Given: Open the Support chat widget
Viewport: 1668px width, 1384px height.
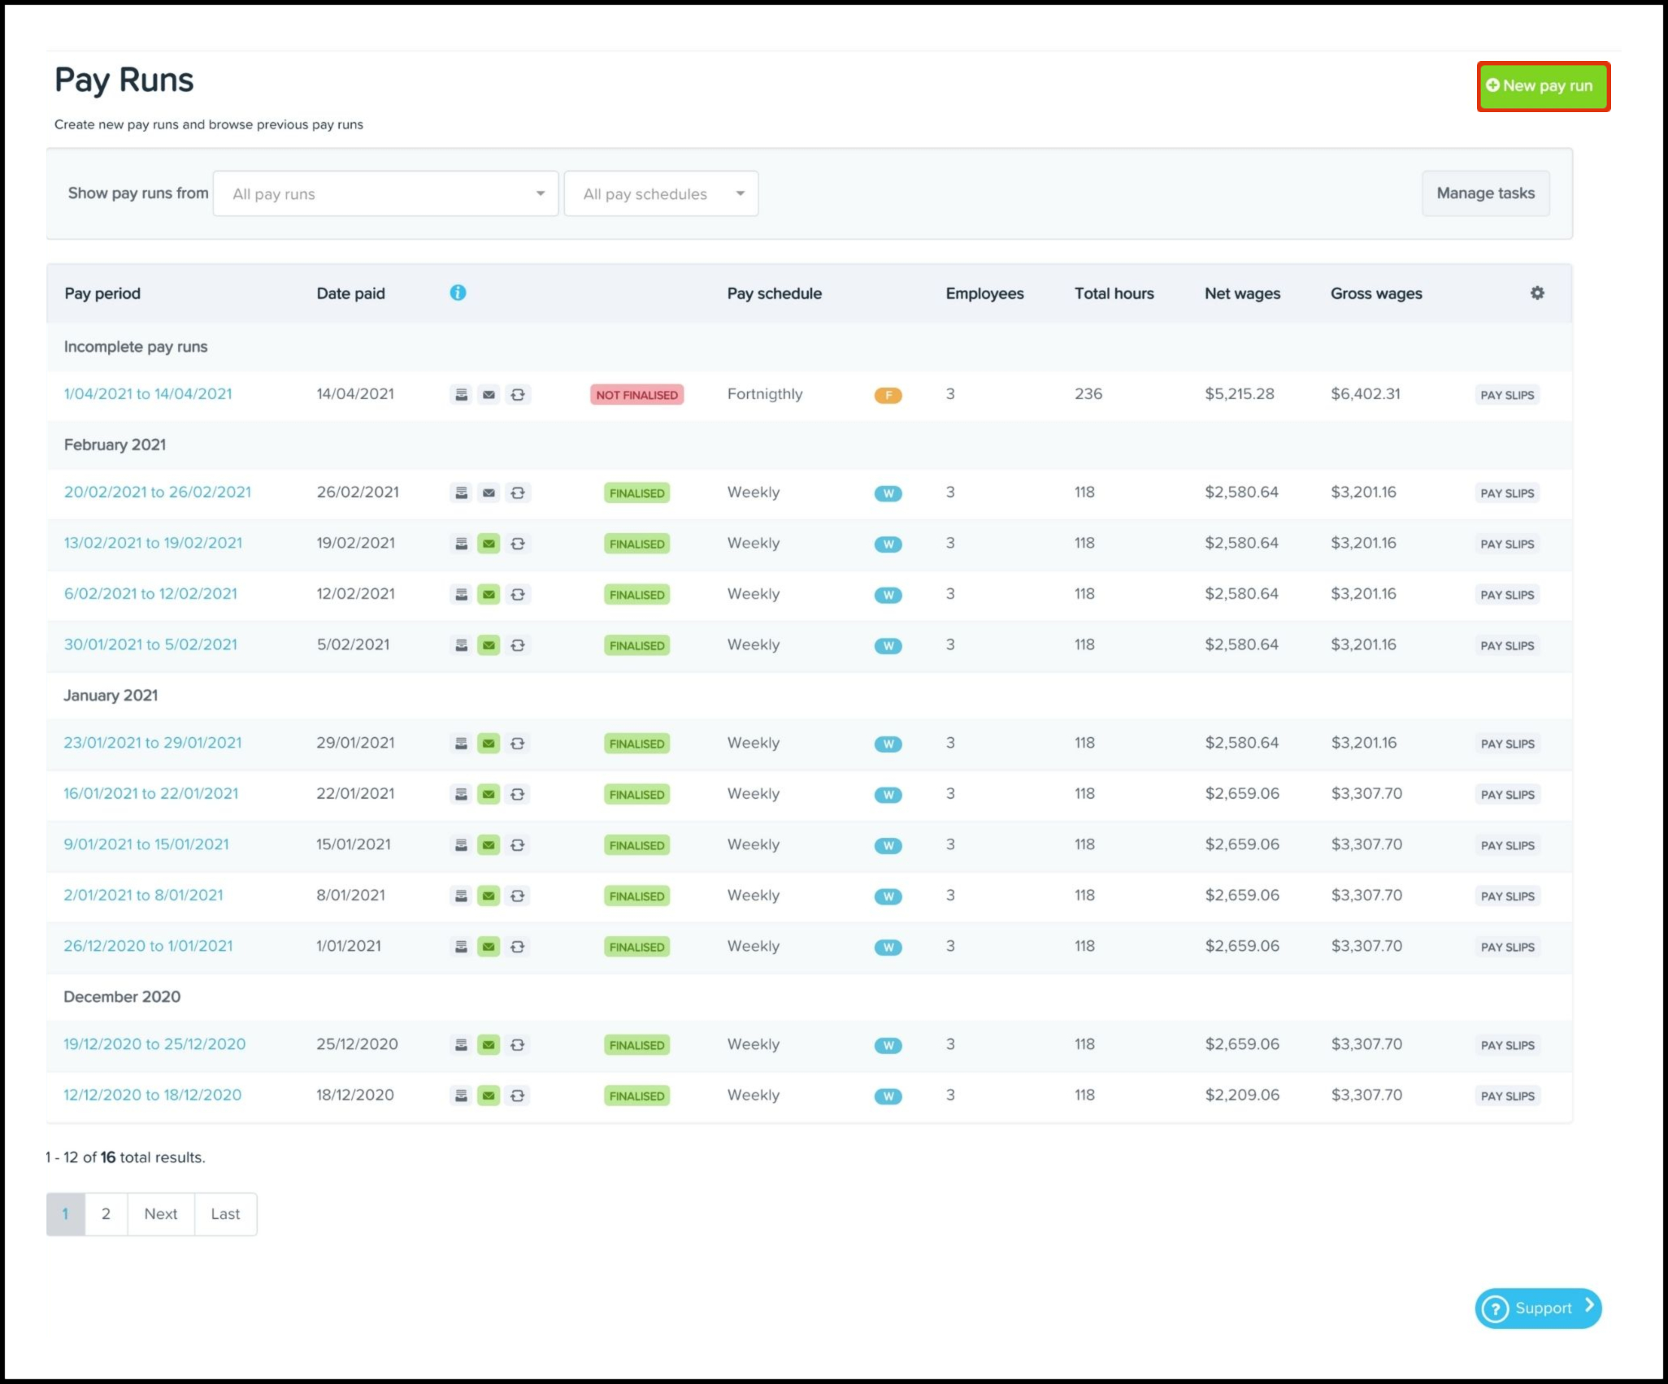Looking at the screenshot, I should coord(1538,1308).
